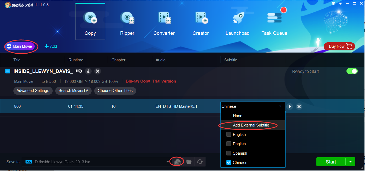Choose Add External Subtitle option
The image size is (365, 171).
[x=253, y=125]
